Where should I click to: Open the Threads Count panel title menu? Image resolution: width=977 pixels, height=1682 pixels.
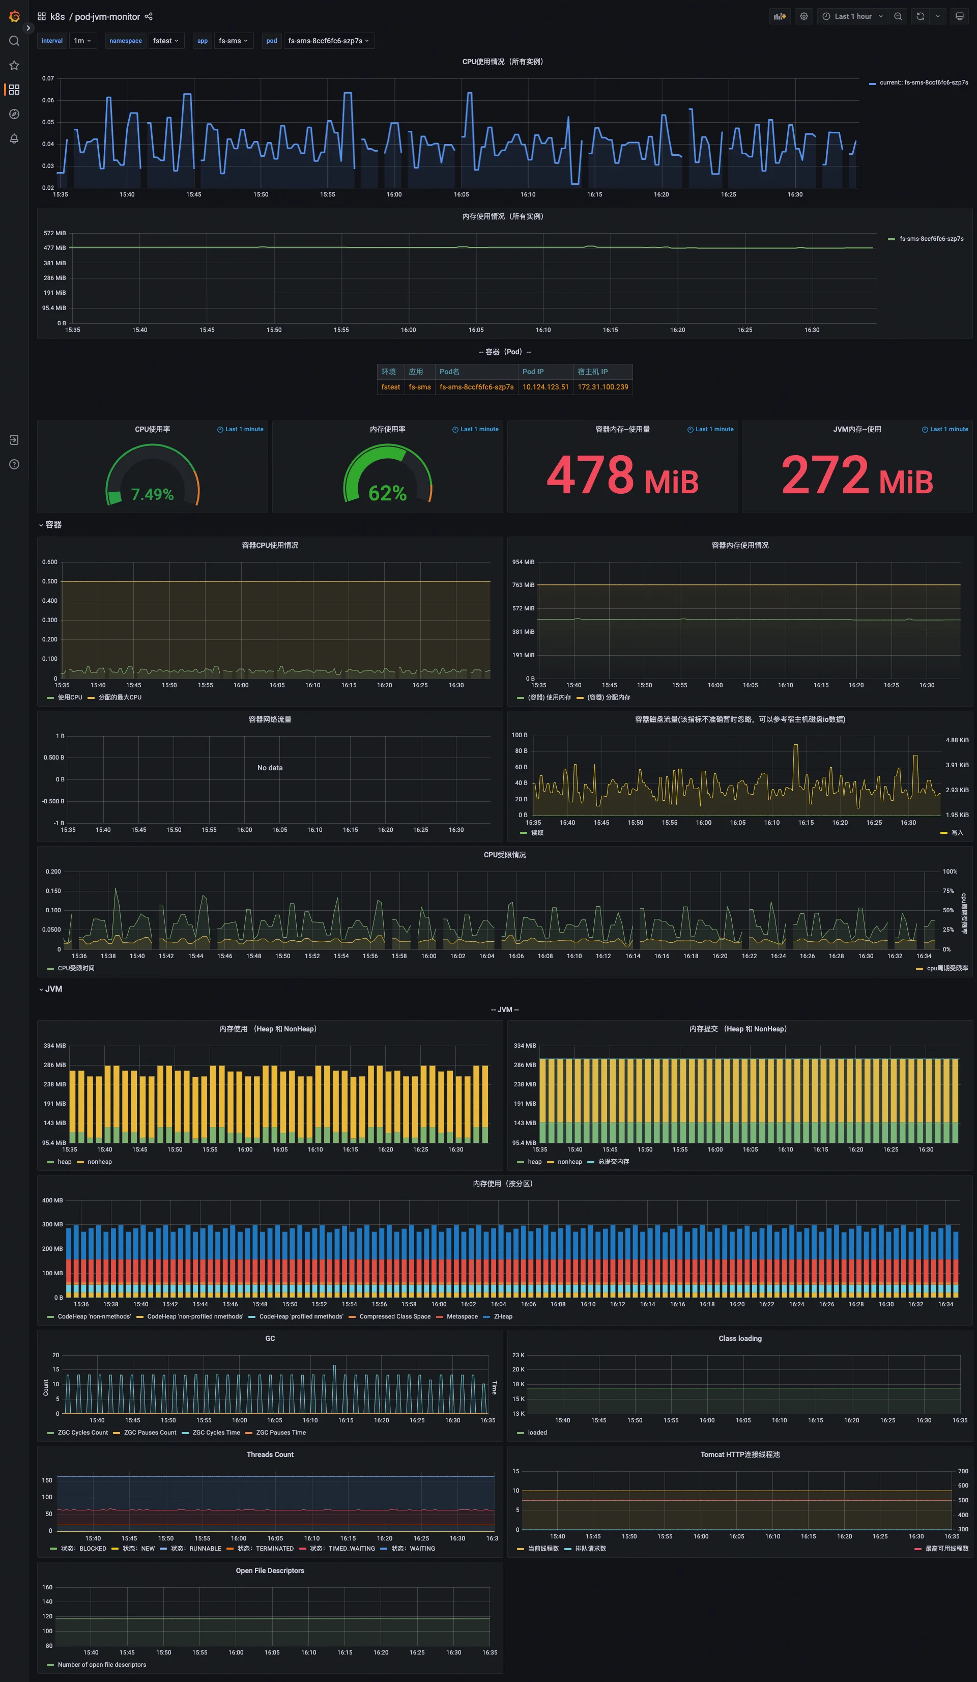tap(270, 1454)
